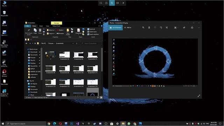Image resolution: width=224 pixels, height=126 pixels.
Task: Select the Screenshot (5) thumbnail
Action: point(64,55)
